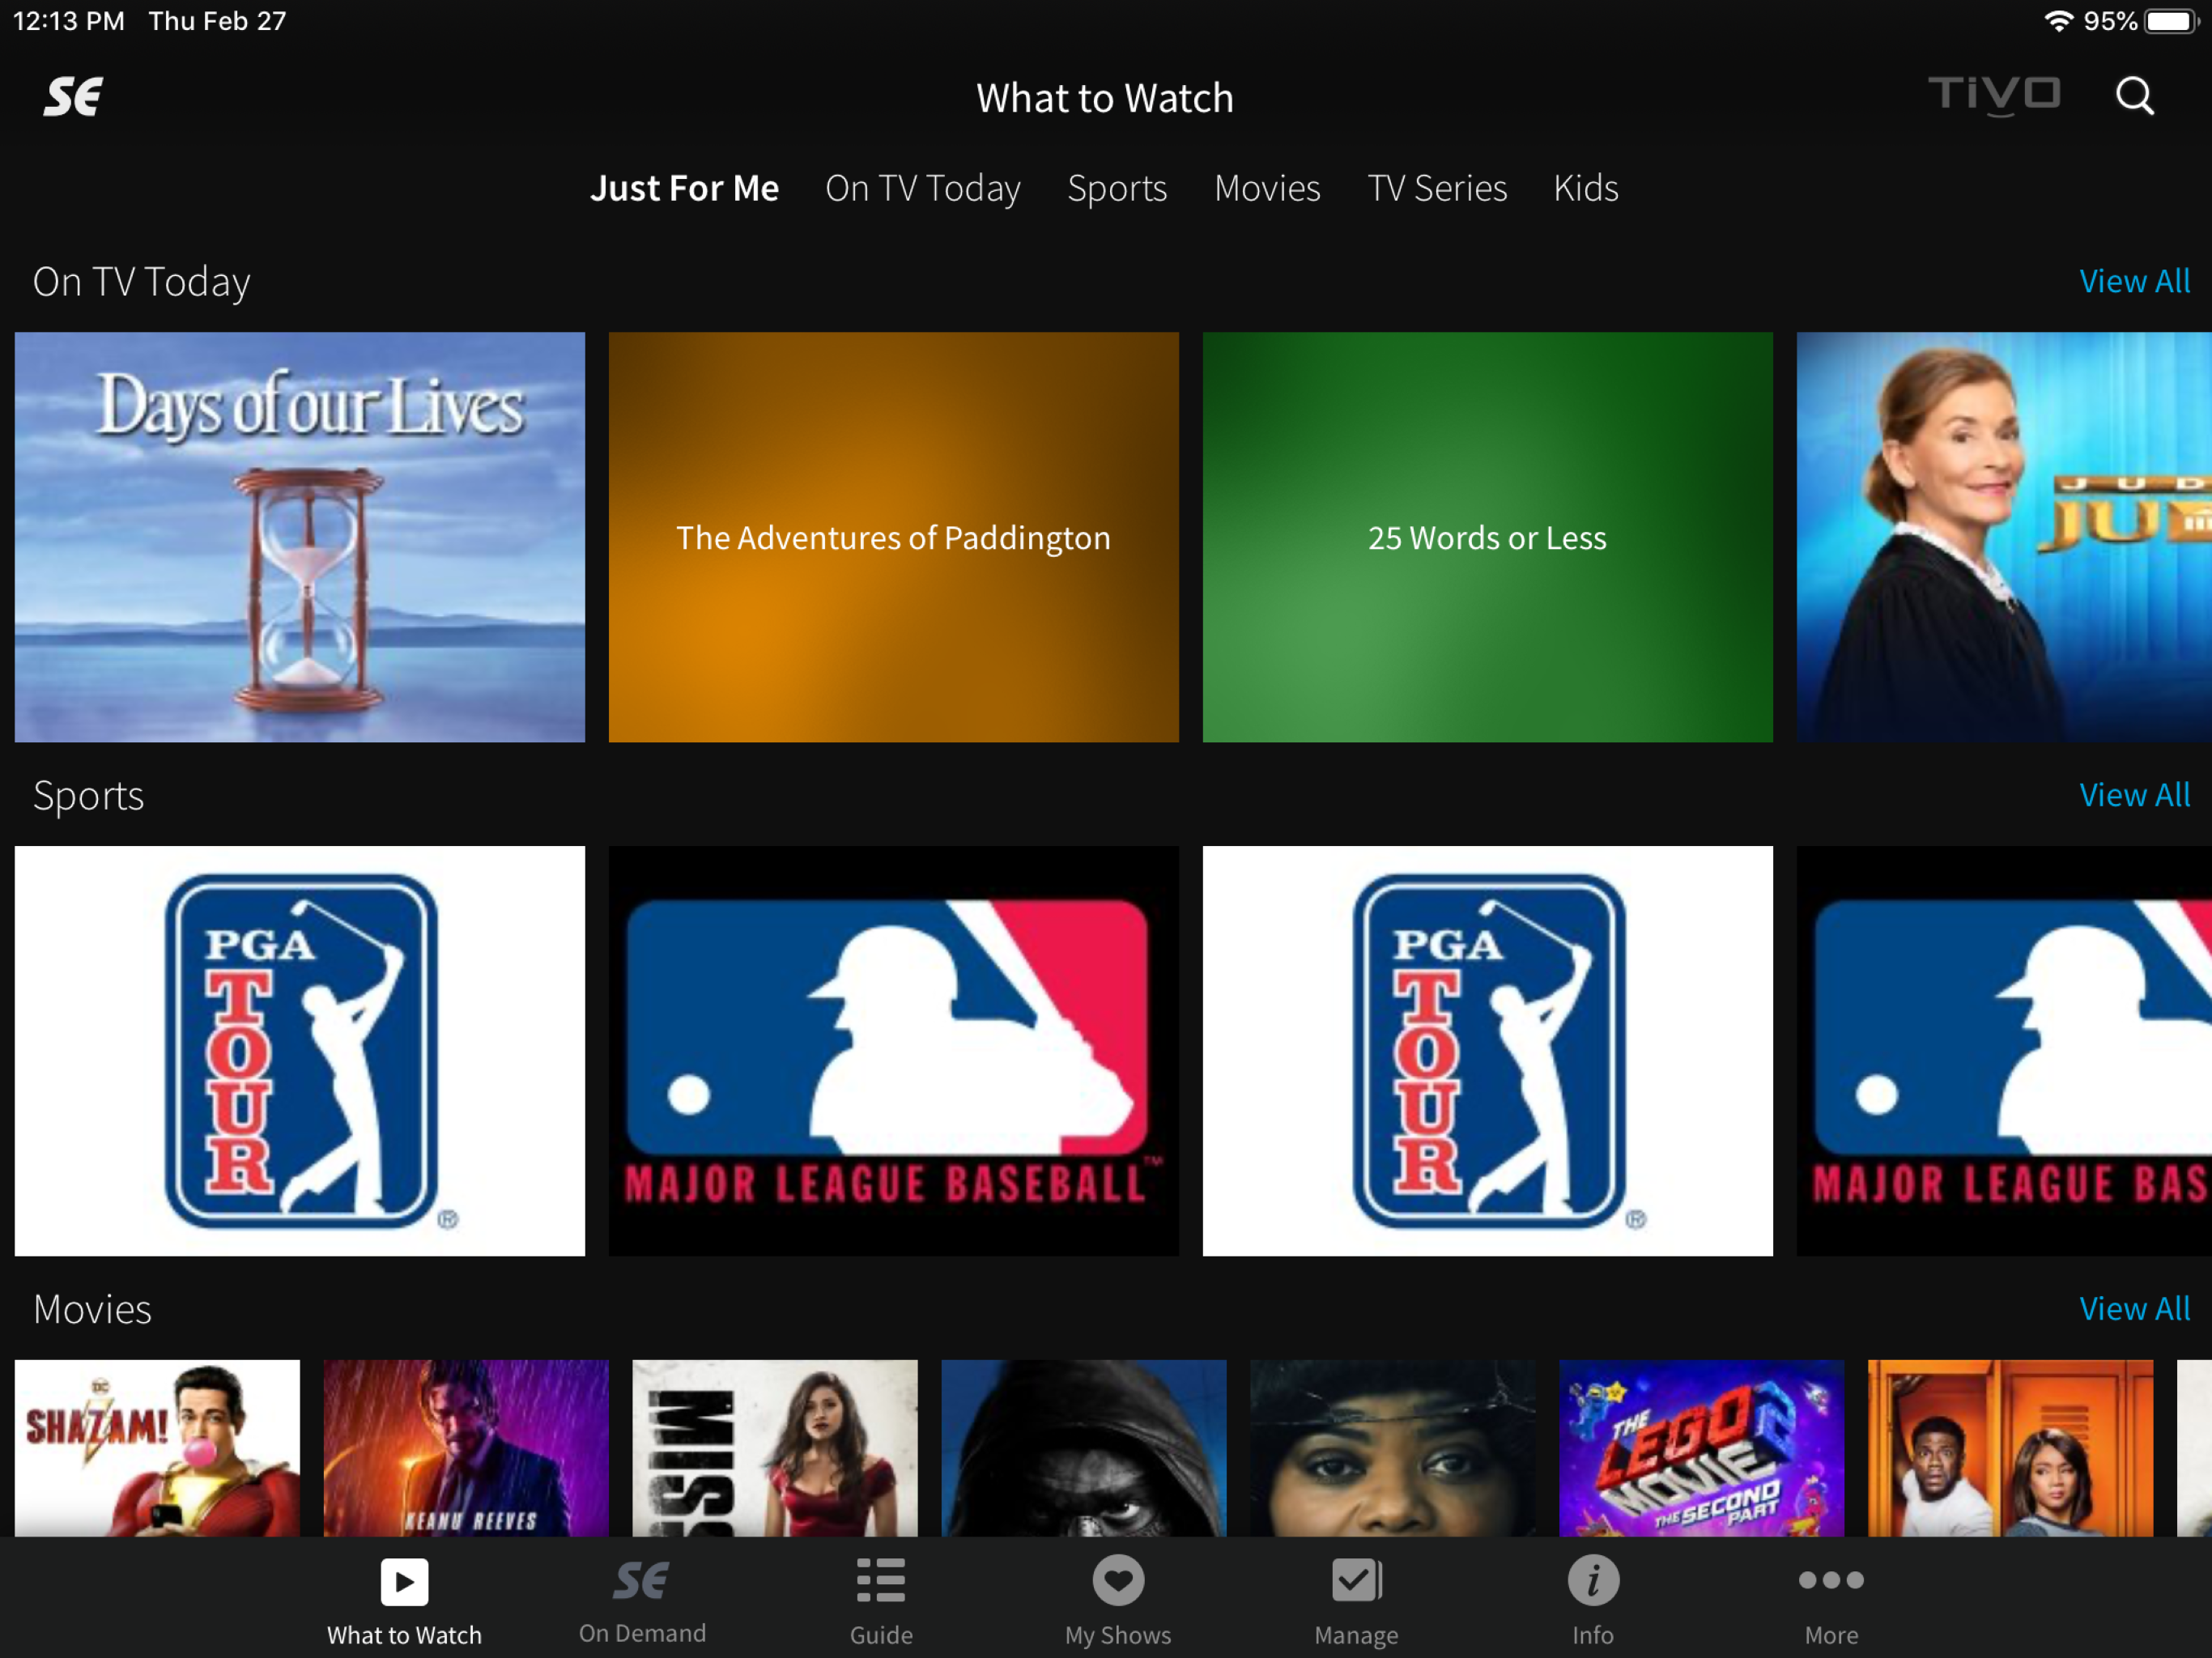Tap the battery icon in the status bar
This screenshot has width=2212, height=1658.
[2171, 21]
